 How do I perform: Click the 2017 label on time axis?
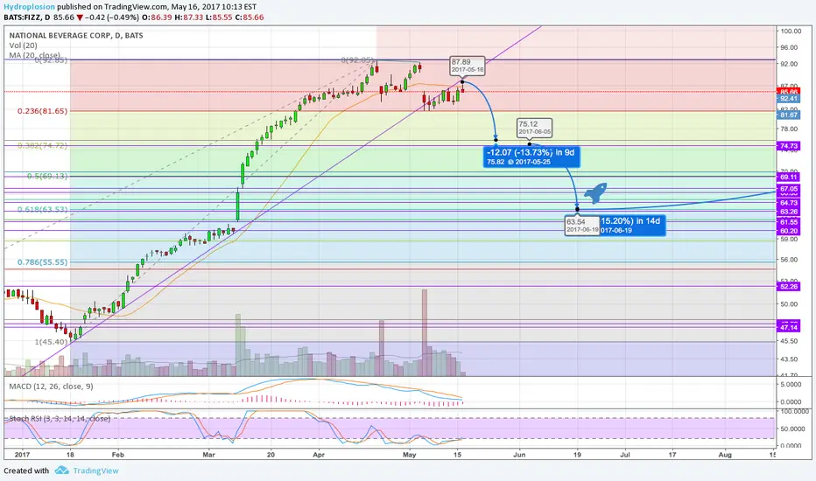coord(22,455)
